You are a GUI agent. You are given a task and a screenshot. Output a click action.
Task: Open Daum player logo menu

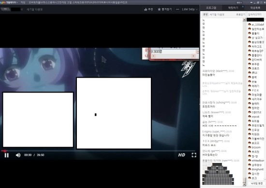(x=9, y=2)
